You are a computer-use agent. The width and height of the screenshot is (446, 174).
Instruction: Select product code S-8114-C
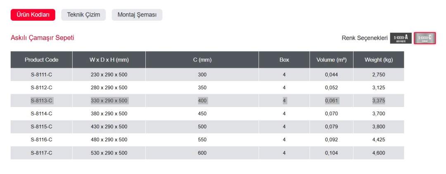point(41,114)
